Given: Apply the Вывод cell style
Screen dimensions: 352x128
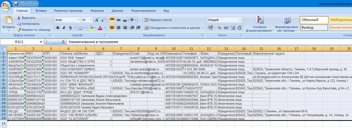Looking at the screenshot, I should point(314,28).
